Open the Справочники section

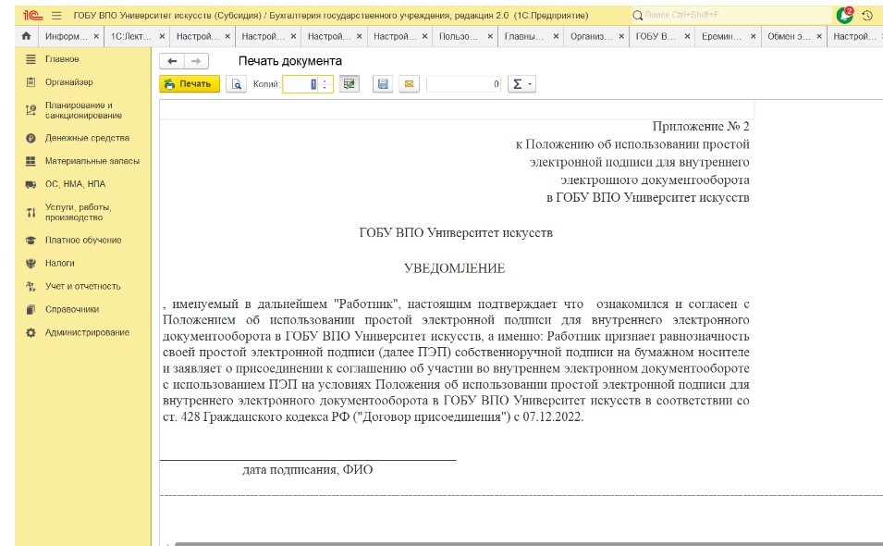pyautogui.click(x=72, y=309)
